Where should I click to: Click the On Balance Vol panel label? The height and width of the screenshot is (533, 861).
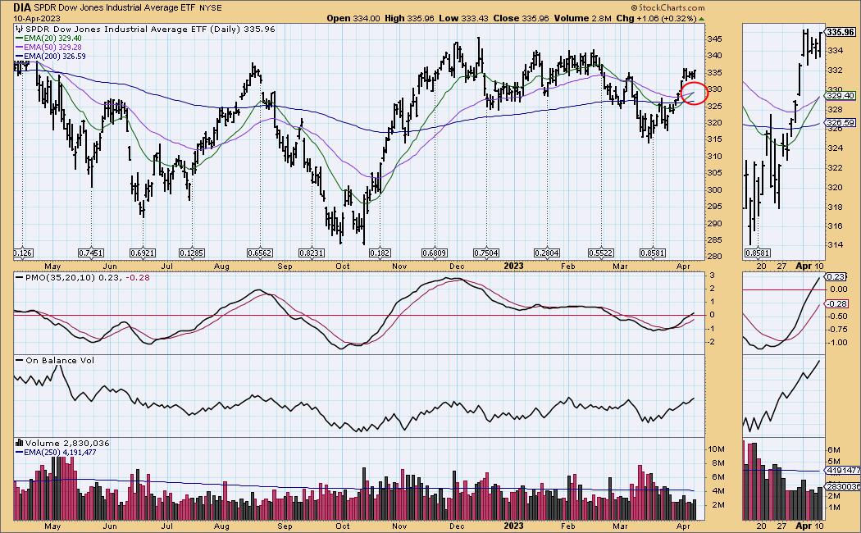point(55,360)
